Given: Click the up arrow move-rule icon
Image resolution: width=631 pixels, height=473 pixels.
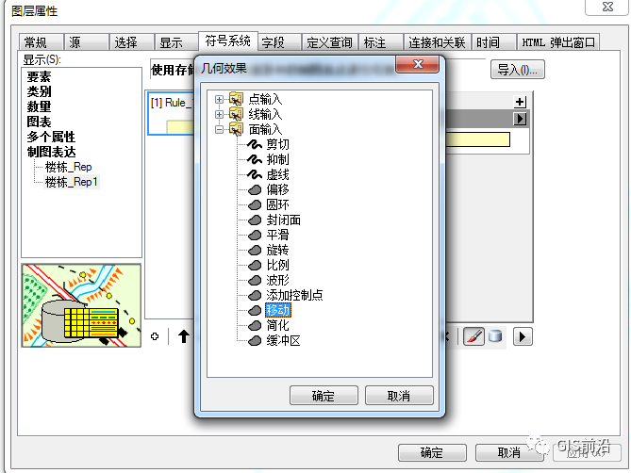Looking at the screenshot, I should [x=184, y=336].
